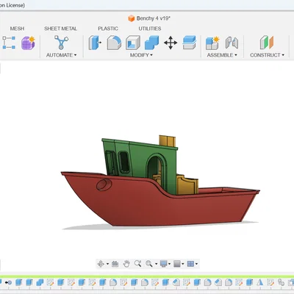Expand the Viewports dropdown arrow

coord(196,264)
